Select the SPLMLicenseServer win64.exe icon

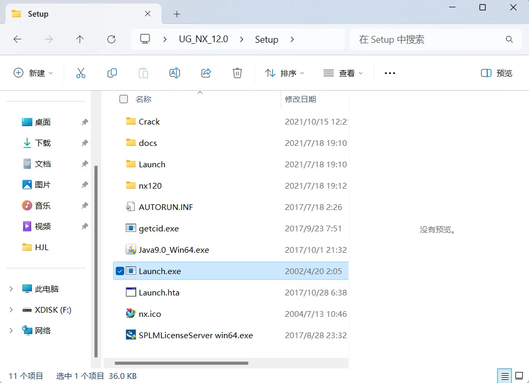131,335
